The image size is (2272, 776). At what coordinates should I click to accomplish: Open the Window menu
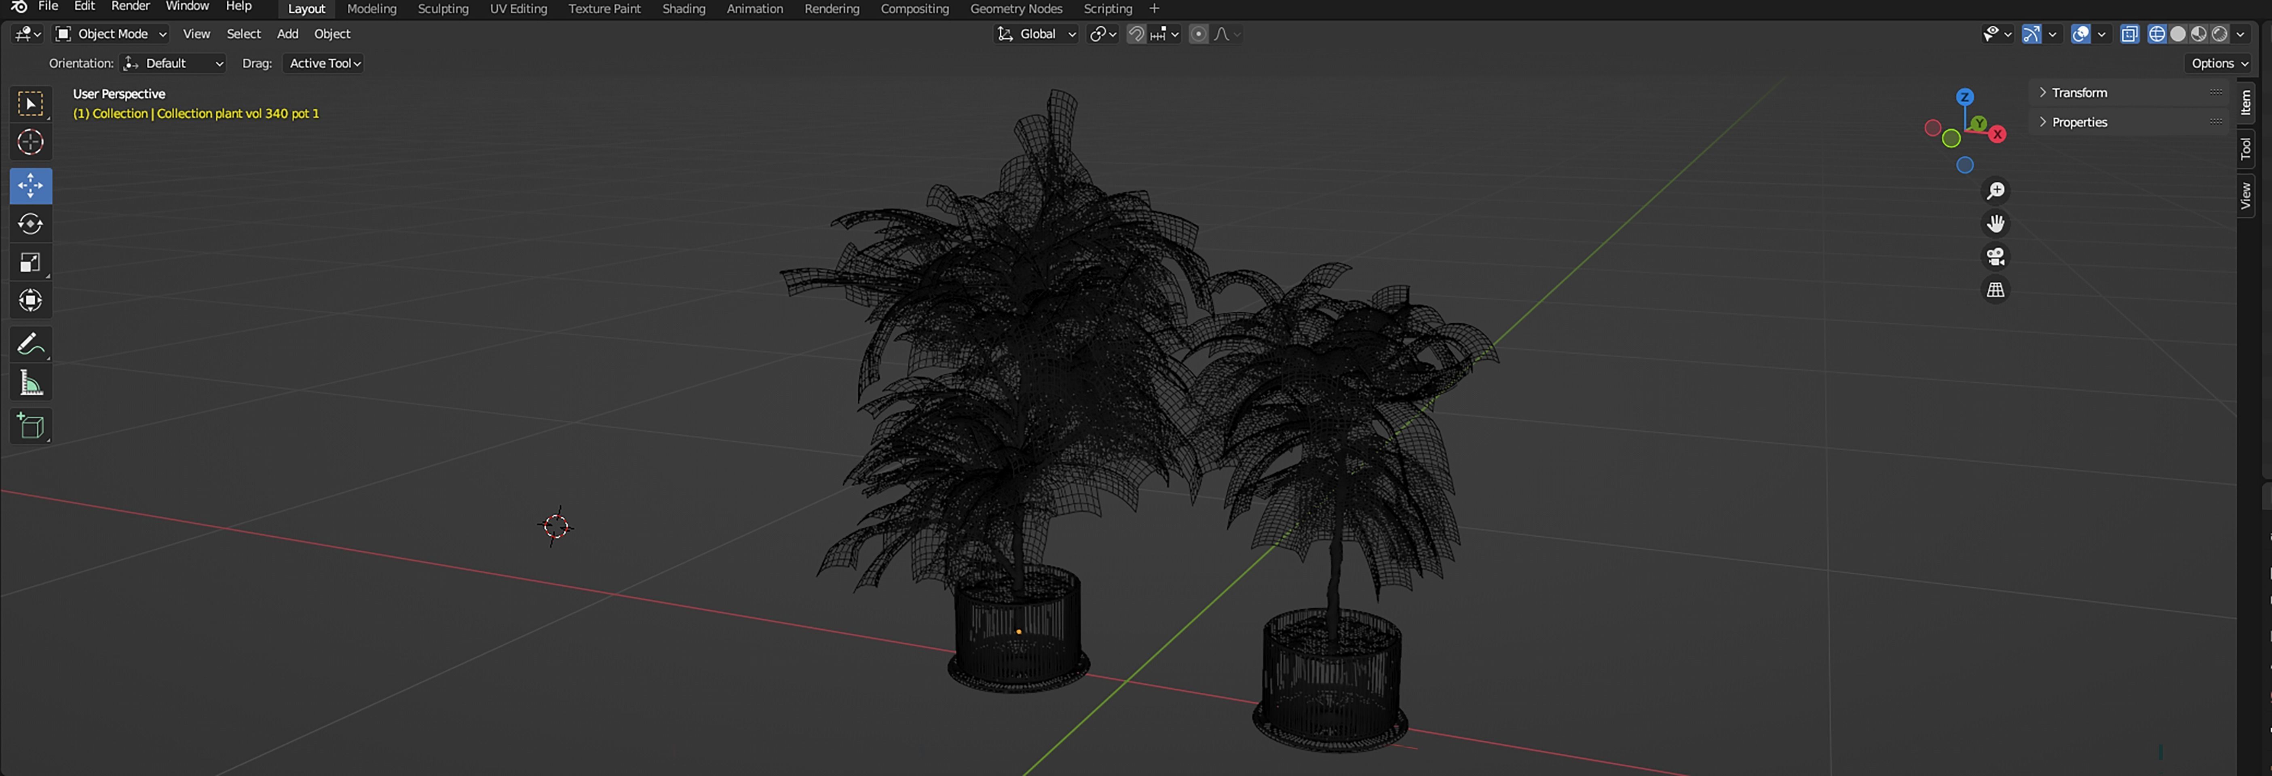tap(187, 6)
